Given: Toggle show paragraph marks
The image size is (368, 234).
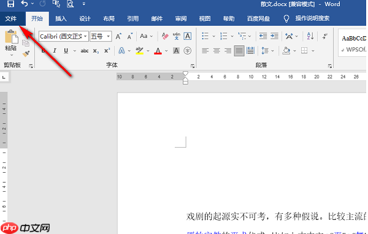Looking at the screenshot, I should coord(325,36).
